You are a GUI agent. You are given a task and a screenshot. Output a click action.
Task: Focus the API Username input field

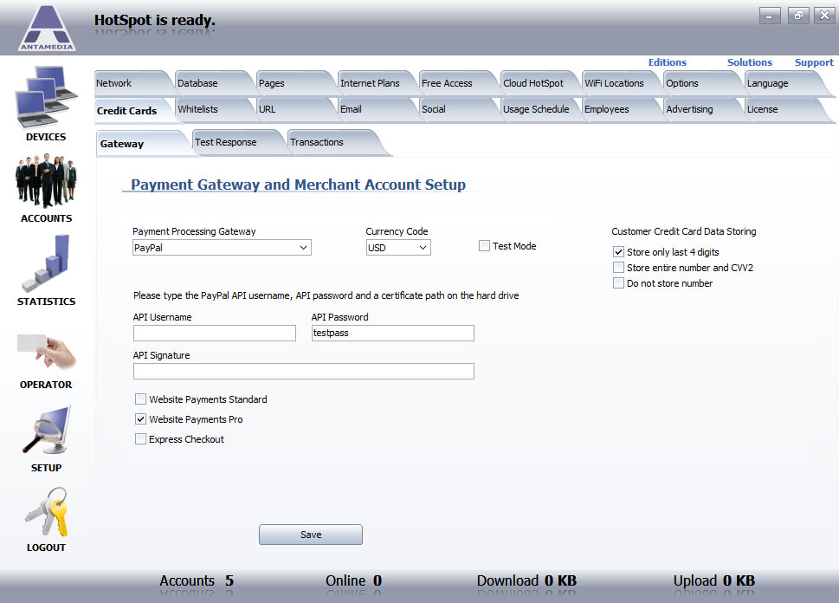click(x=215, y=333)
